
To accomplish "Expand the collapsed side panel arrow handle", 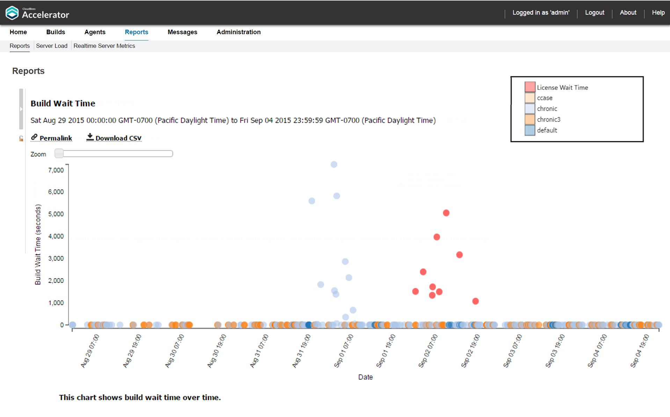I will (21, 109).
